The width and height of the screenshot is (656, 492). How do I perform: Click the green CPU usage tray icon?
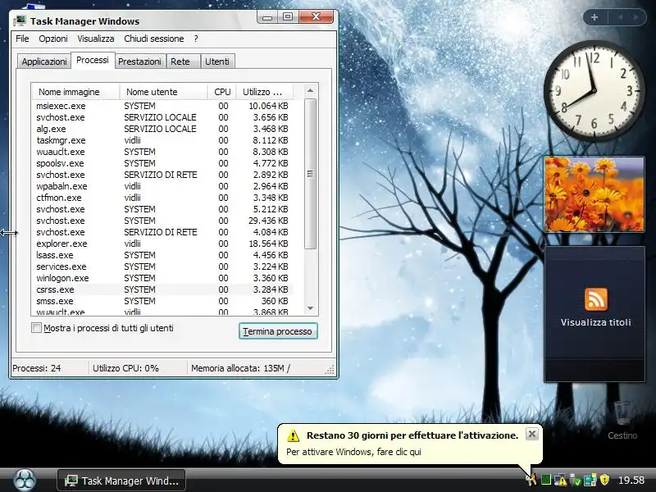coord(545,480)
